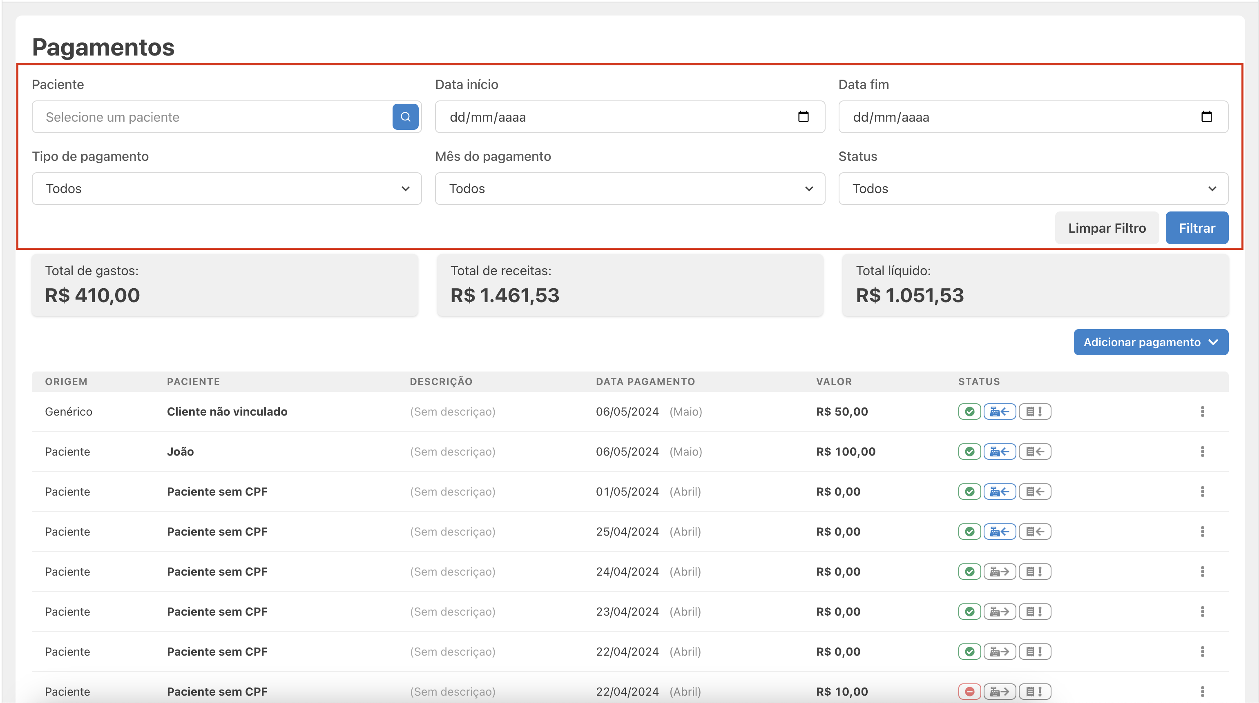The image size is (1259, 703).
Task: Click gray cash register badge on 23/04/2024 row
Action: [1000, 612]
